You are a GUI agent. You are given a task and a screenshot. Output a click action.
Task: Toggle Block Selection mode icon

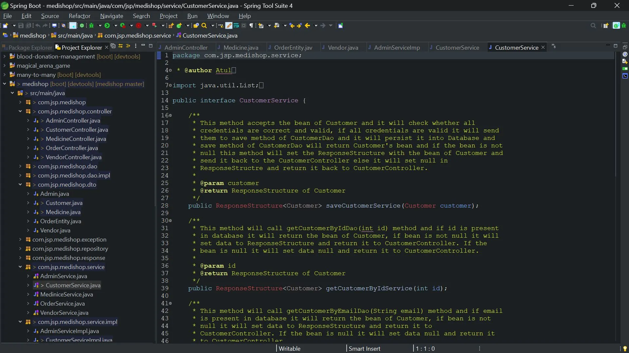[244, 25]
